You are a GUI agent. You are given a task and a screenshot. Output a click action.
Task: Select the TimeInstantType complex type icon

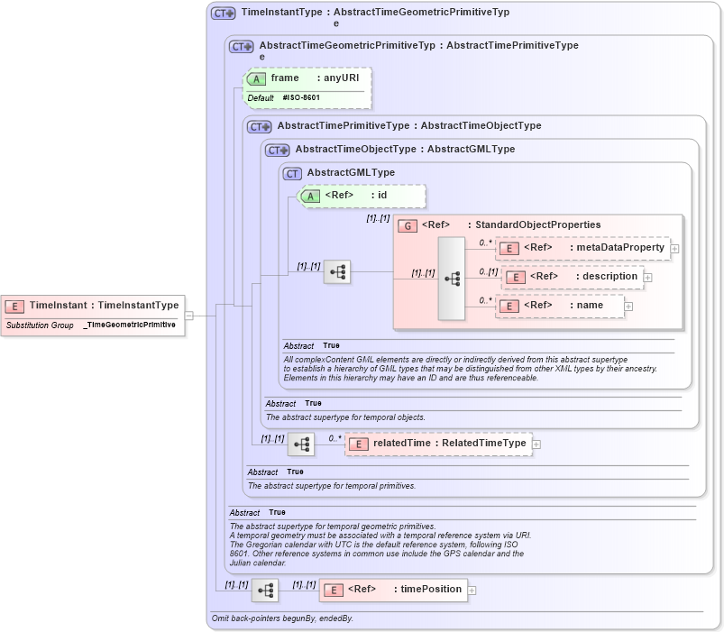(222, 12)
